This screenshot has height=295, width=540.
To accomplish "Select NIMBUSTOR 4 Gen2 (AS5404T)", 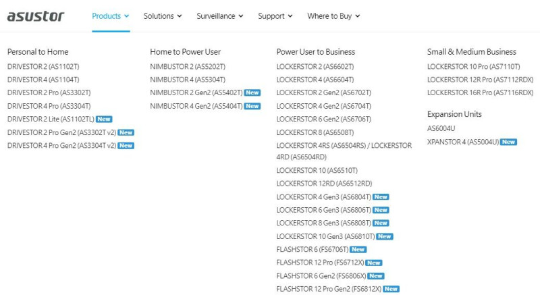I will tap(196, 106).
